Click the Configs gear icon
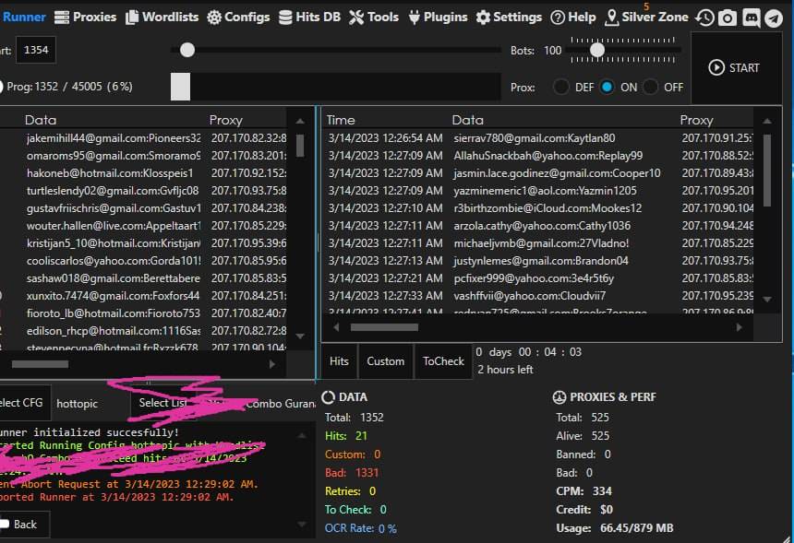794x543 pixels. [214, 18]
